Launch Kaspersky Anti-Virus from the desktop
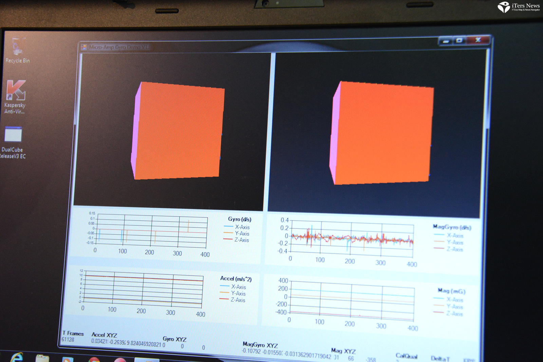Screen dimensions: 543x362 [x=16, y=91]
